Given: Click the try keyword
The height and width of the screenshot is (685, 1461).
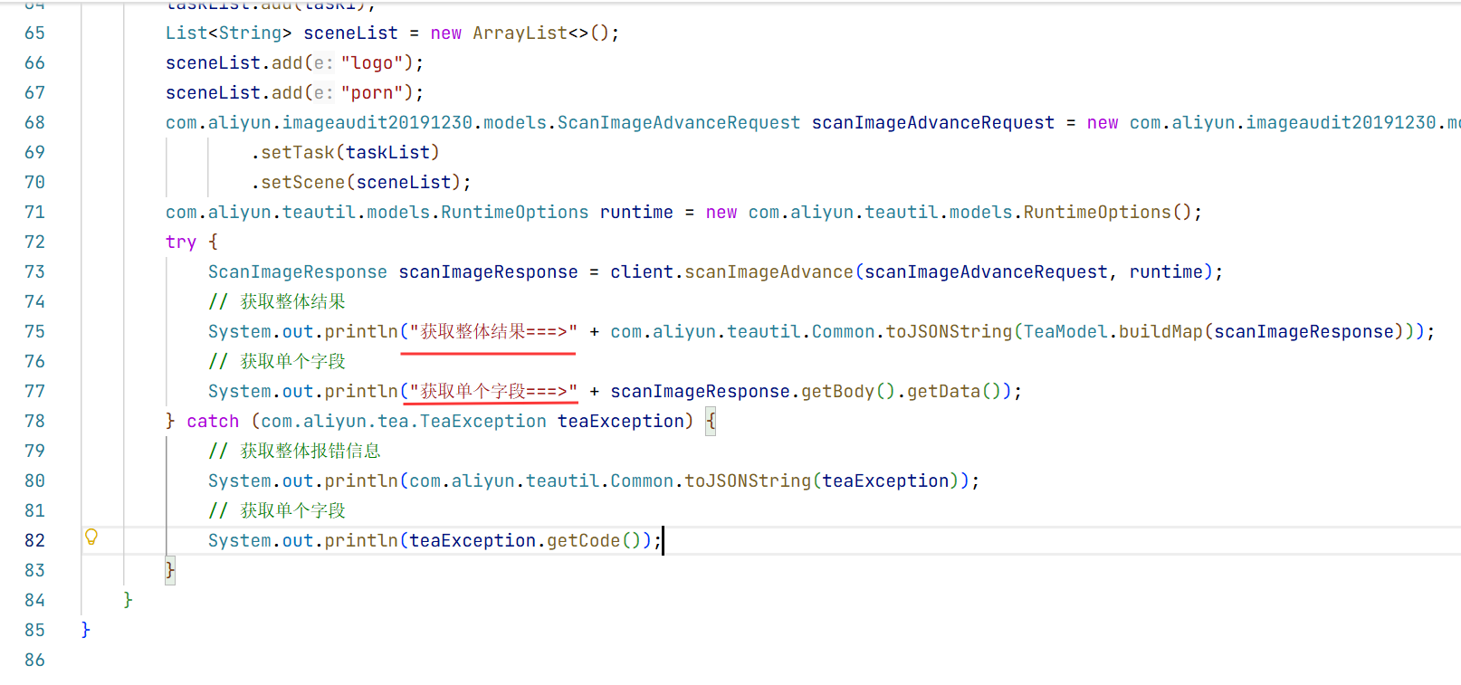Looking at the screenshot, I should pyautogui.click(x=181, y=243).
